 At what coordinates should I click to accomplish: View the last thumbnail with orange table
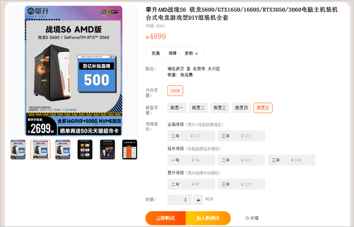[130, 149]
